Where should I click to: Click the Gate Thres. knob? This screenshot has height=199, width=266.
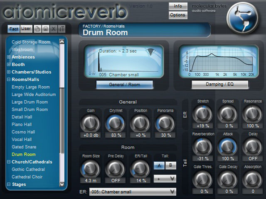pyautogui.click(x=202, y=180)
